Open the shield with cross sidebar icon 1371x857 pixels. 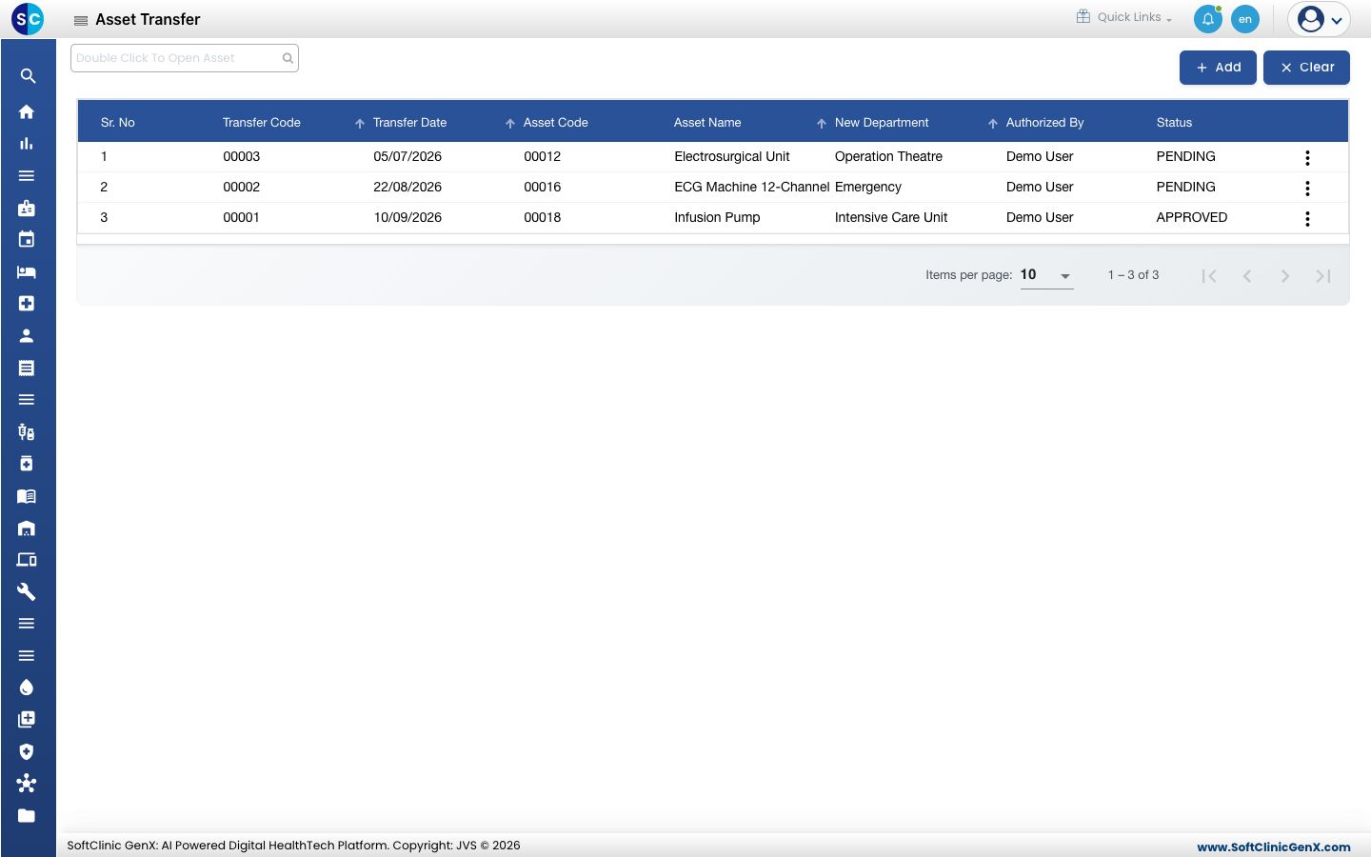pos(27,752)
